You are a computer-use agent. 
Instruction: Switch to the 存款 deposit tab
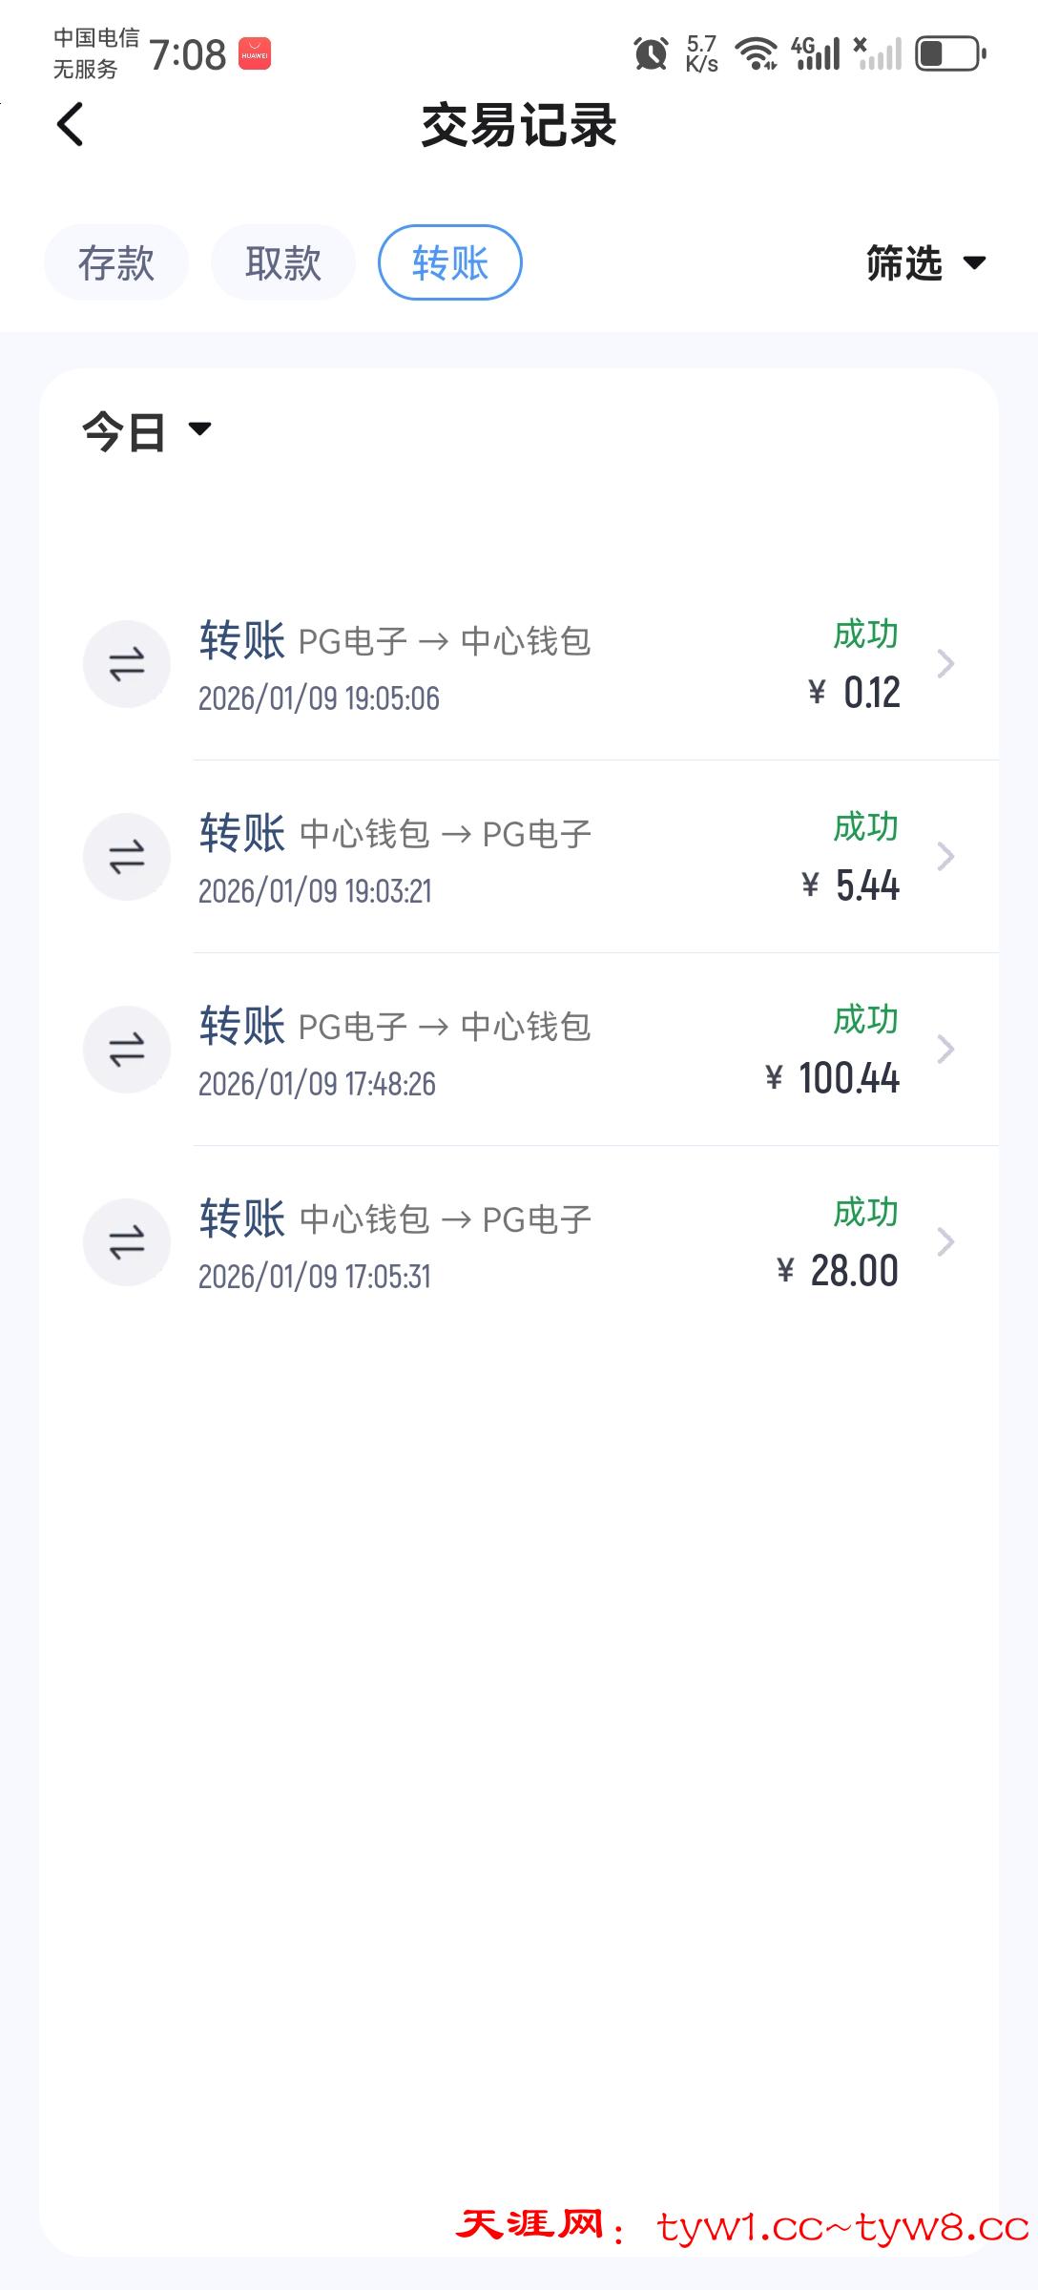(116, 262)
